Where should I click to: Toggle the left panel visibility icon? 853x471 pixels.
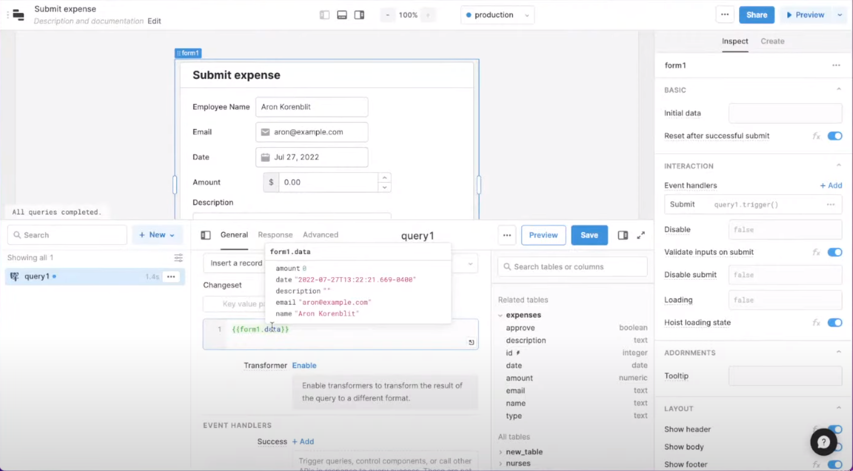click(x=324, y=15)
